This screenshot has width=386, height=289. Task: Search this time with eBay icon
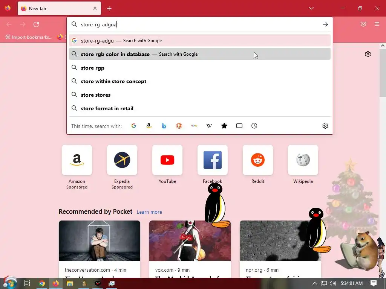coord(194,126)
